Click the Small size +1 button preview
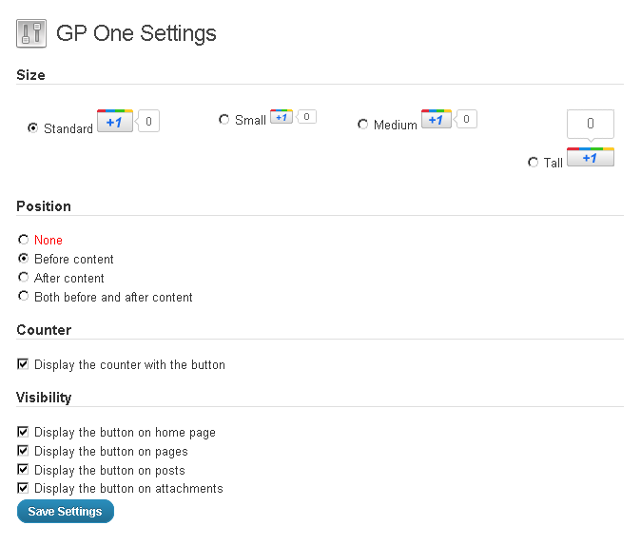641x545 pixels. pyautogui.click(x=282, y=117)
